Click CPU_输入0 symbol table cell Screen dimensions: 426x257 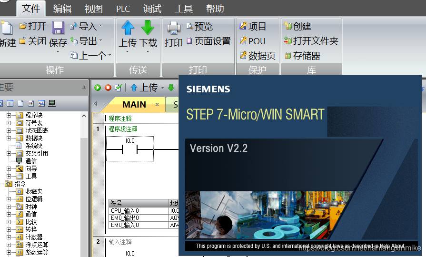point(139,211)
